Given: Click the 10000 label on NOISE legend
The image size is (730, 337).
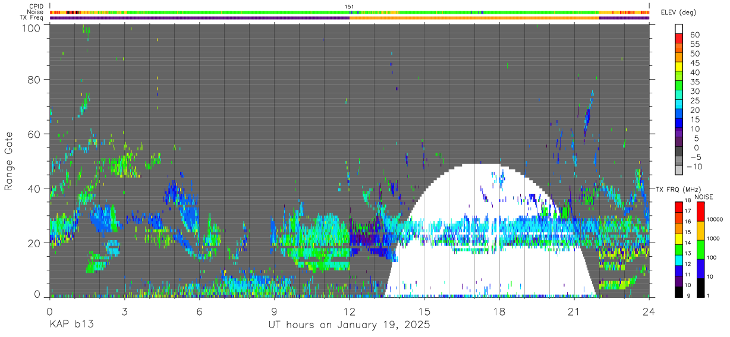Looking at the screenshot, I should 715,220.
